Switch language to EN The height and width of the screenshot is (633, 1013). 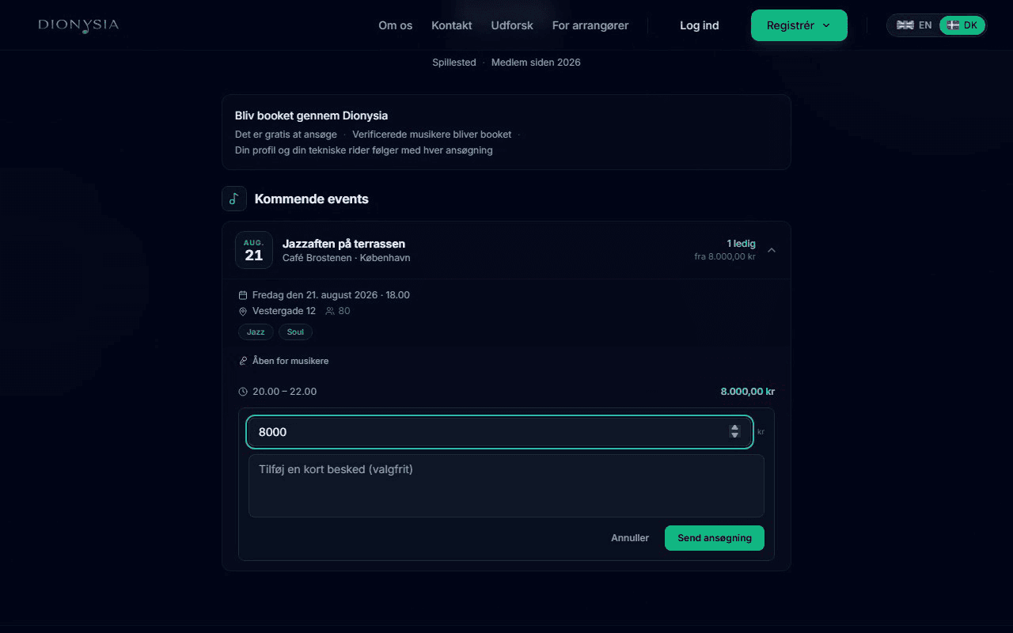(x=914, y=25)
